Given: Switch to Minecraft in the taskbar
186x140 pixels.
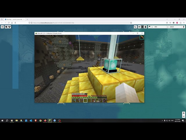Looking at the screenshot, I should [50, 120].
